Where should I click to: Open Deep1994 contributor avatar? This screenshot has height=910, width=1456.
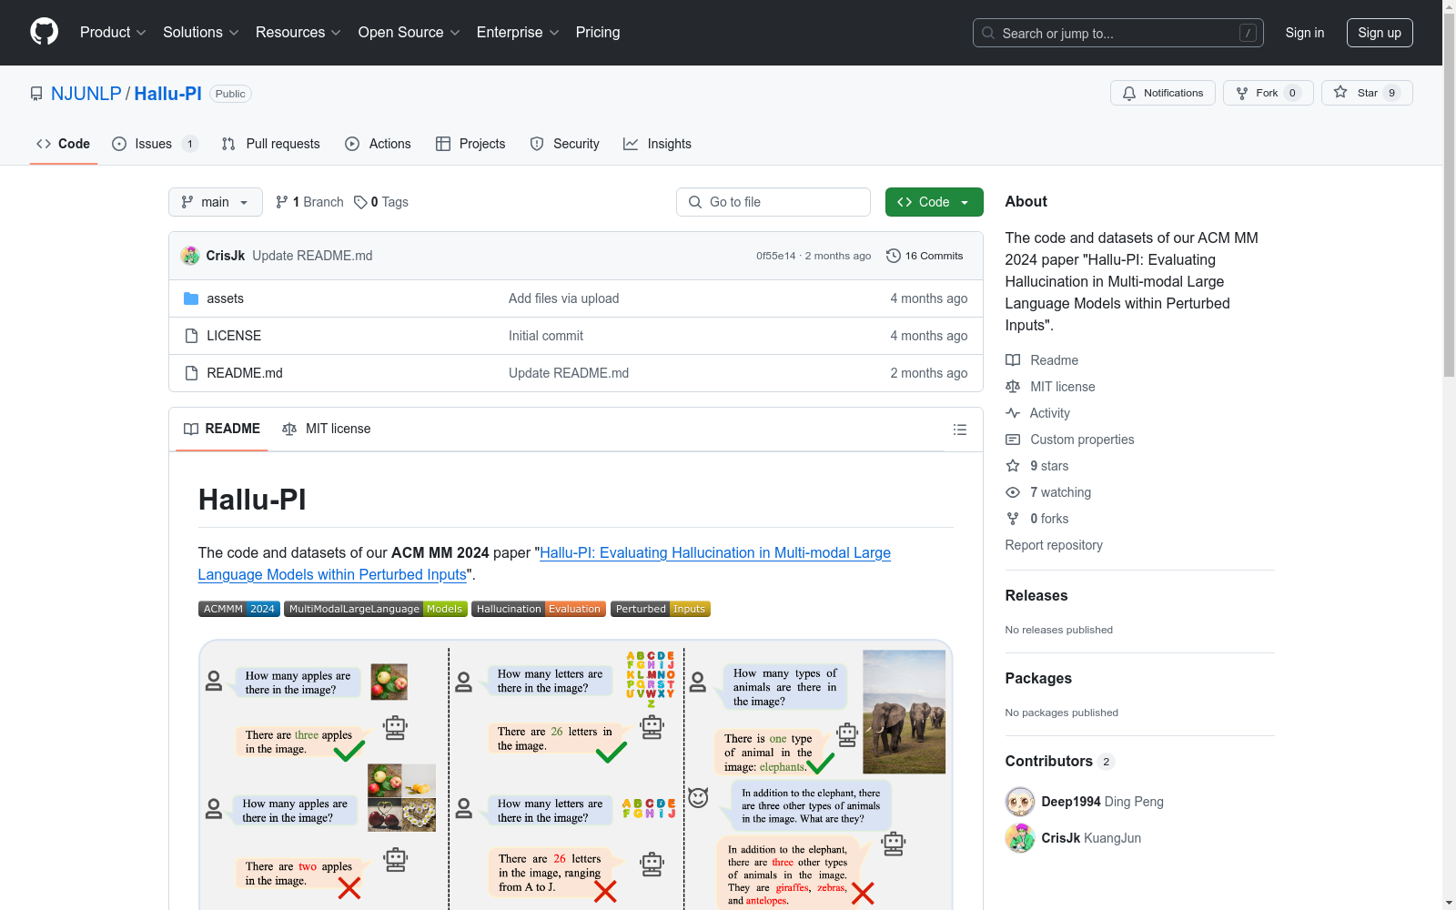point(1020,802)
